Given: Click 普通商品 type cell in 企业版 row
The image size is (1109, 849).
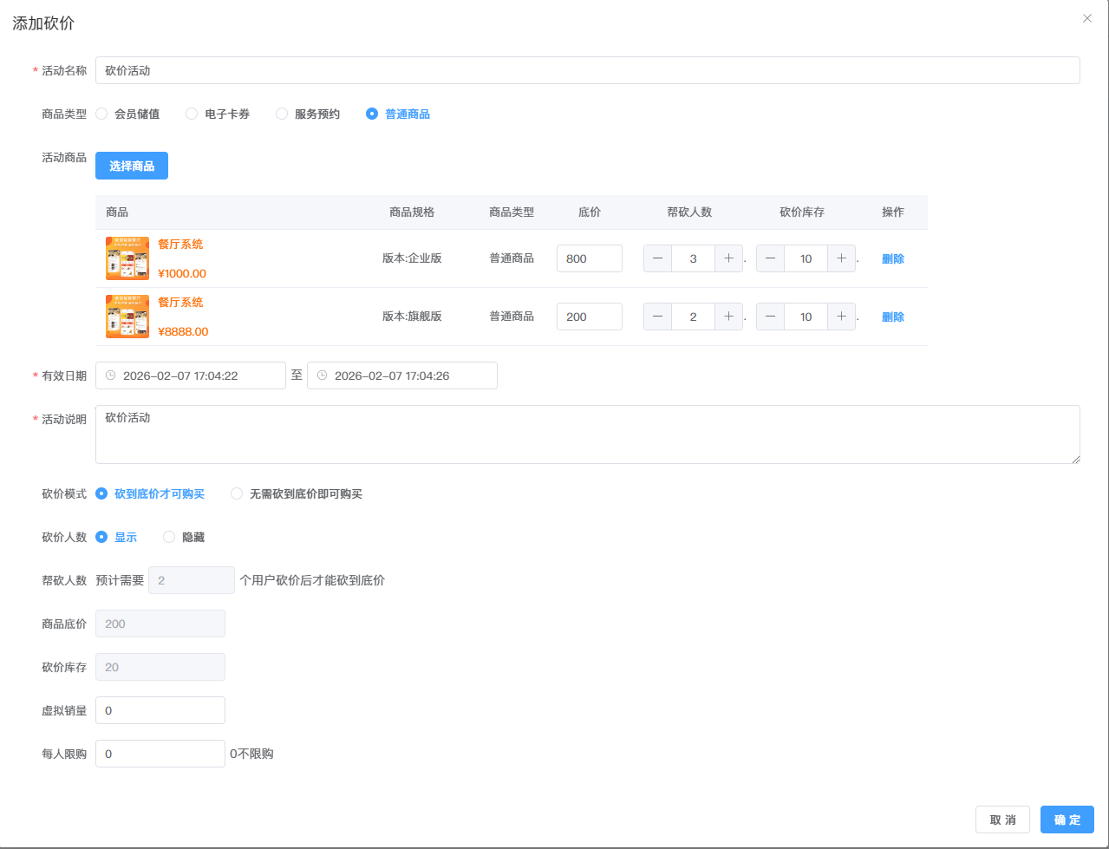Looking at the screenshot, I should (512, 258).
